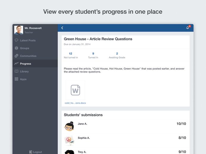The width and height of the screenshot is (206, 154).
Task: Click the Students' submissions heading
Action: [83, 115]
